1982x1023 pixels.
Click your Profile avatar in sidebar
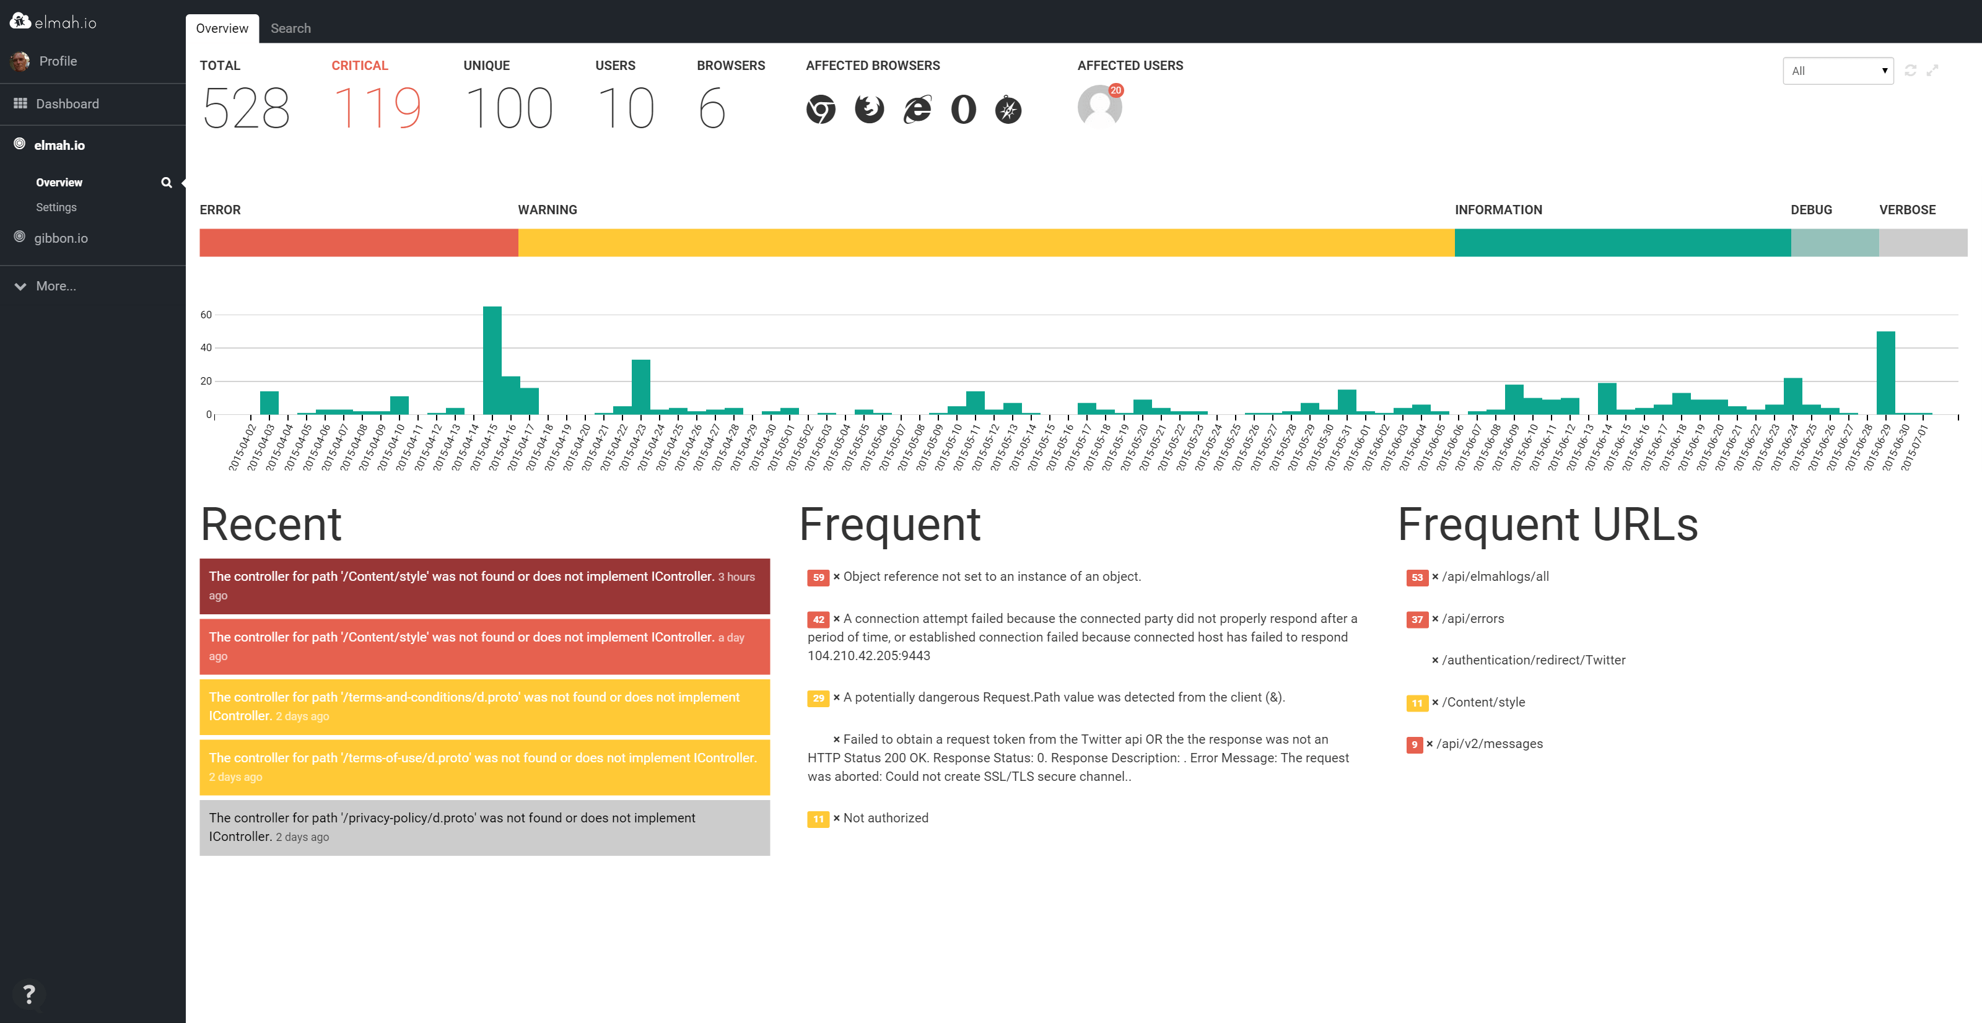tap(20, 61)
